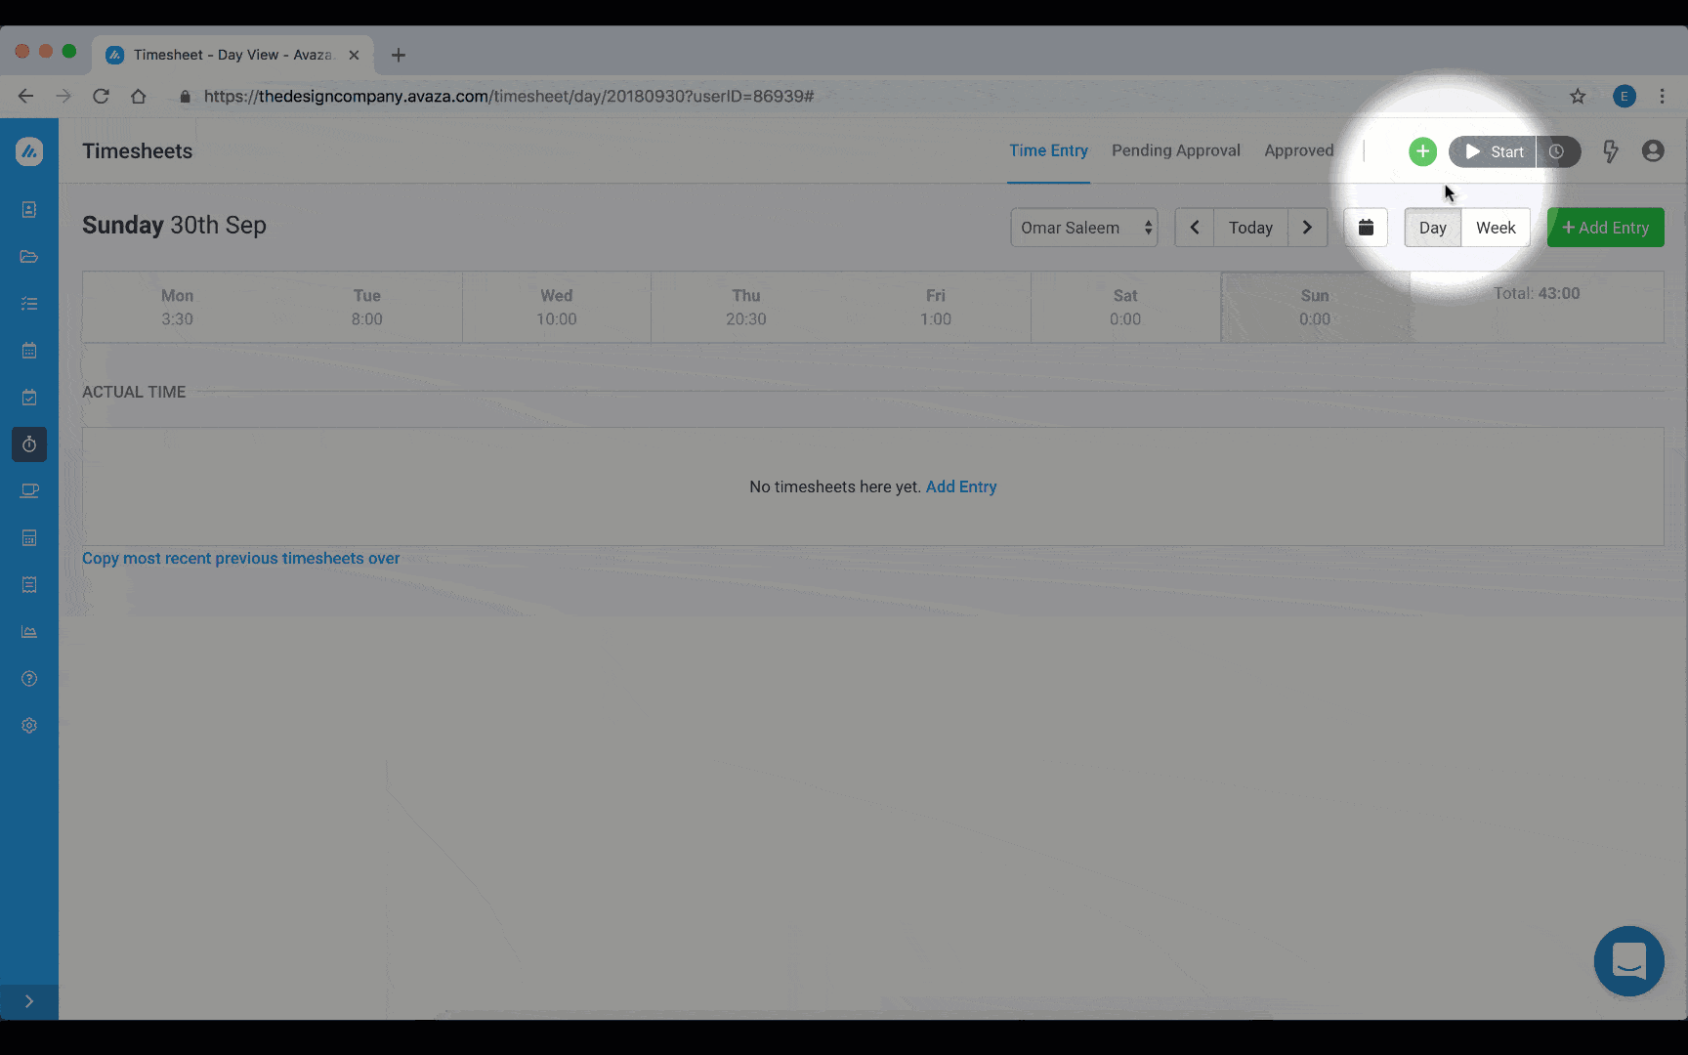Open the Approved tab
The width and height of the screenshot is (1688, 1055).
[x=1298, y=150]
